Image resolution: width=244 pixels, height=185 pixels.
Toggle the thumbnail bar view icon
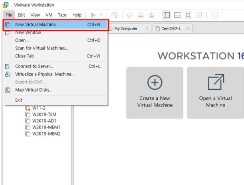pyautogui.click(x=177, y=15)
